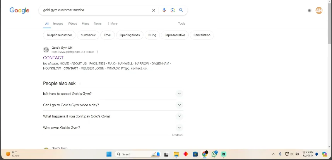Click the Windows taskbar Search box
The width and height of the screenshot is (332, 160).
pyautogui.click(x=139, y=154)
